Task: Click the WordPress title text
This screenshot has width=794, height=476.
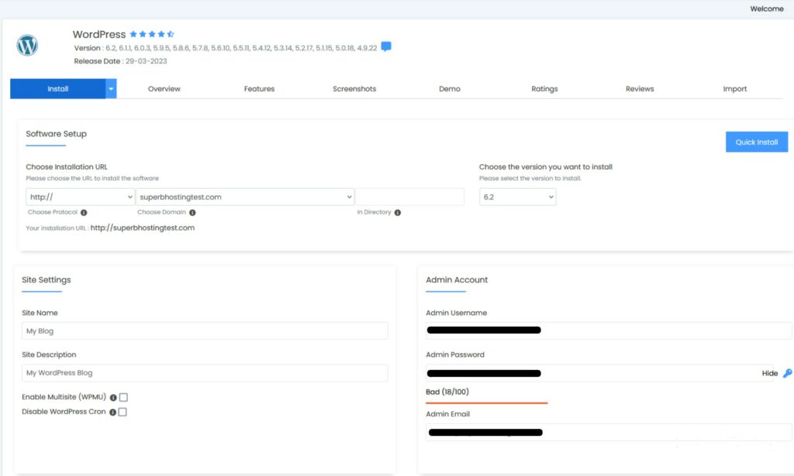Action: pyautogui.click(x=99, y=34)
